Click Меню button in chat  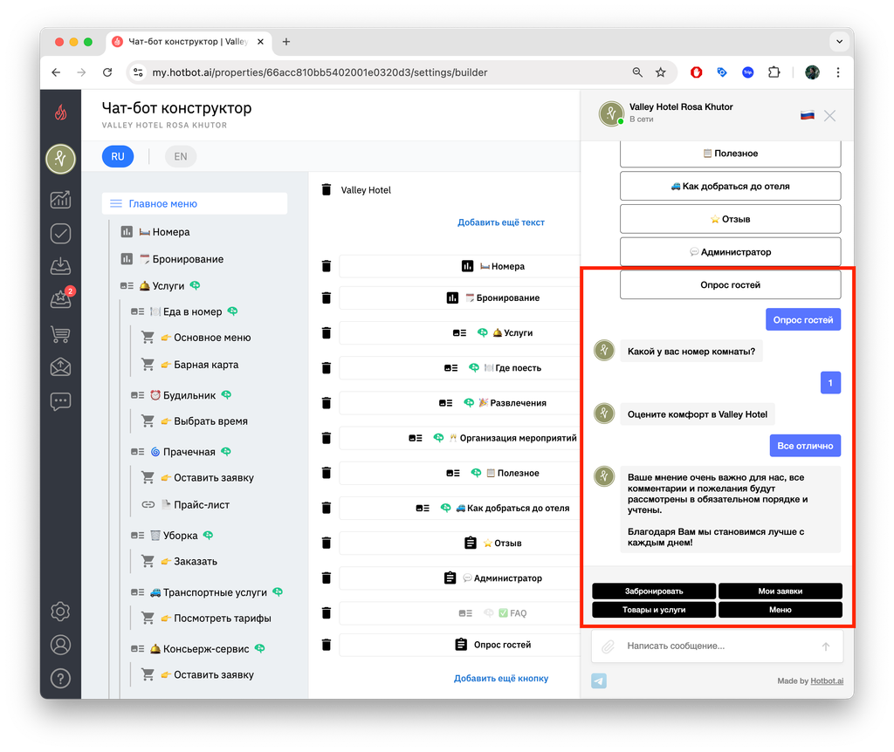[780, 610]
